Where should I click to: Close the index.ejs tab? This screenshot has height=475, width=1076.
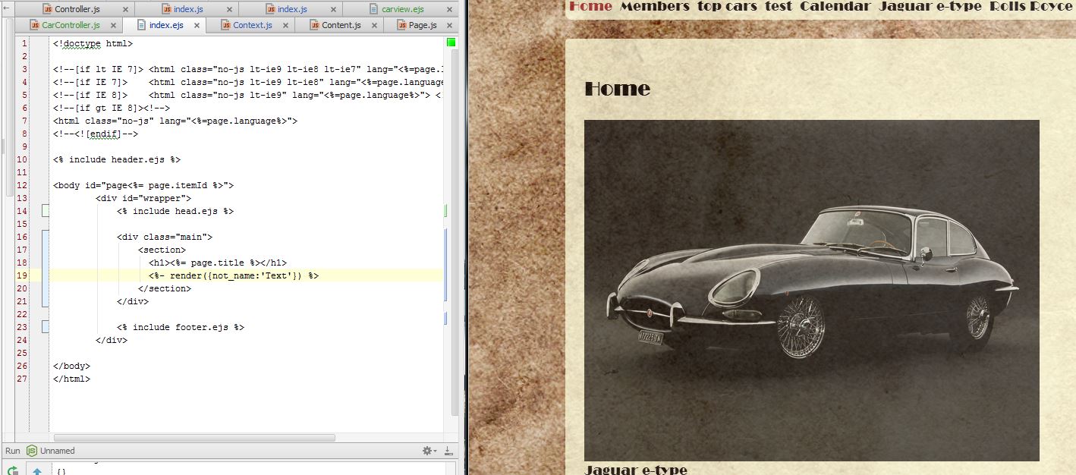pyautogui.click(x=196, y=26)
